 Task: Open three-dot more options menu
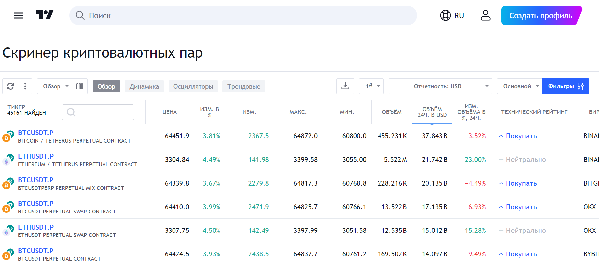tap(25, 86)
